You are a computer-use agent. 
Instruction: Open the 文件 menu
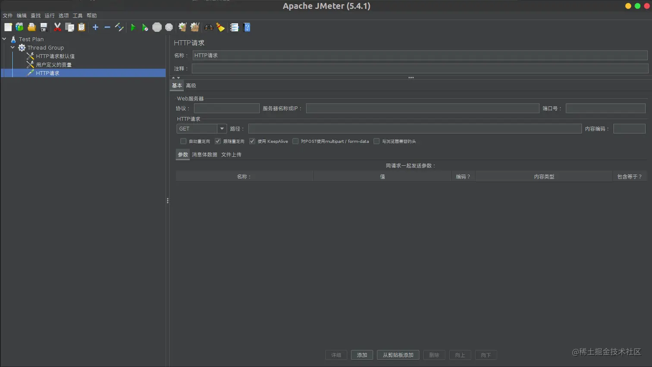[8, 16]
